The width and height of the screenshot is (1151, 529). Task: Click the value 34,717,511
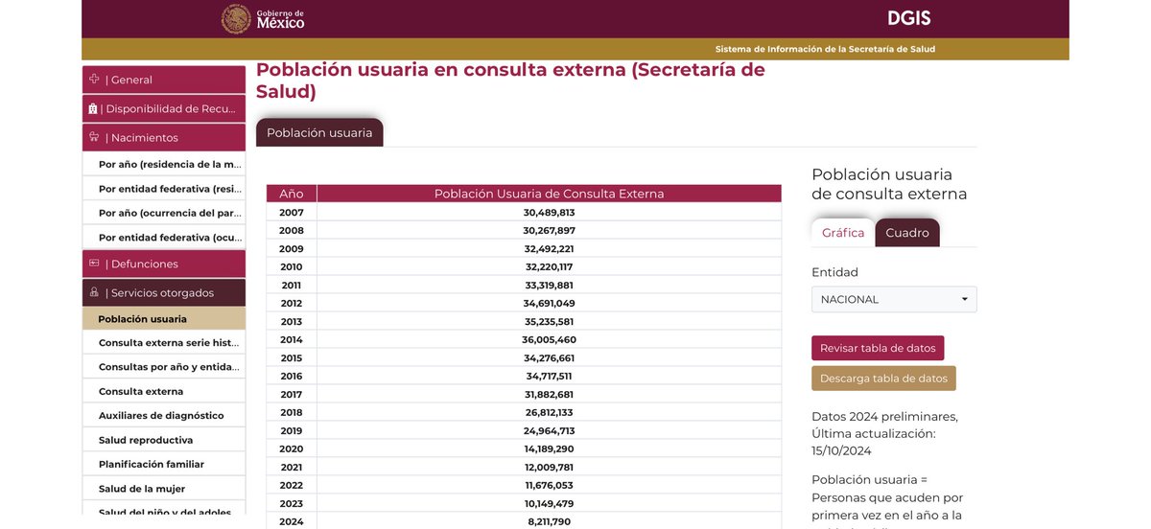[x=550, y=376]
